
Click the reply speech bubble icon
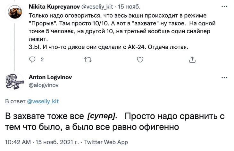tap(32, 60)
